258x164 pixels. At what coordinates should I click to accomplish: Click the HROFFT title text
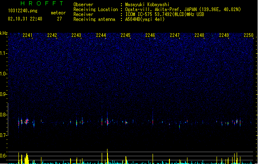pyautogui.click(x=42, y=3)
